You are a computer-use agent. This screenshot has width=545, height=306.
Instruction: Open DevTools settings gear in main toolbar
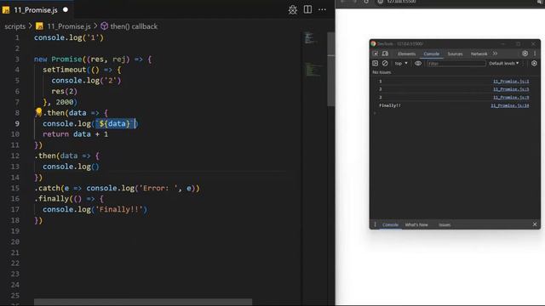tap(525, 54)
